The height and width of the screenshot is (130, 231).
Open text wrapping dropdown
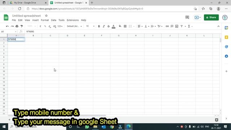[153, 26]
